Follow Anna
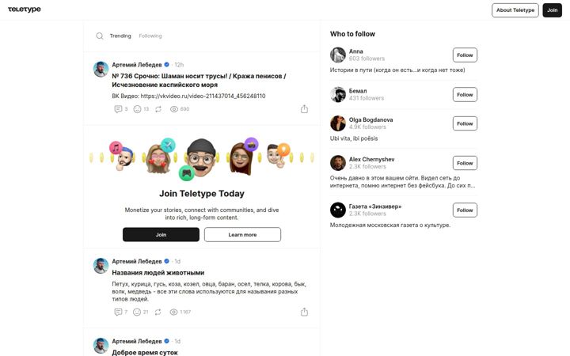The width and height of the screenshot is (570, 356). point(465,55)
